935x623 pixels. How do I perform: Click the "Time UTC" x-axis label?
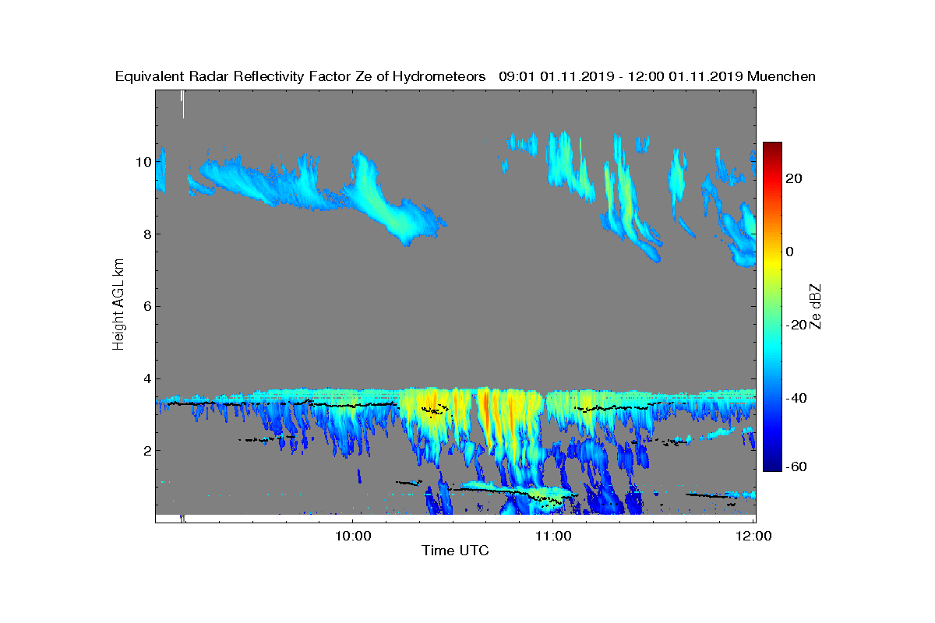click(x=456, y=551)
